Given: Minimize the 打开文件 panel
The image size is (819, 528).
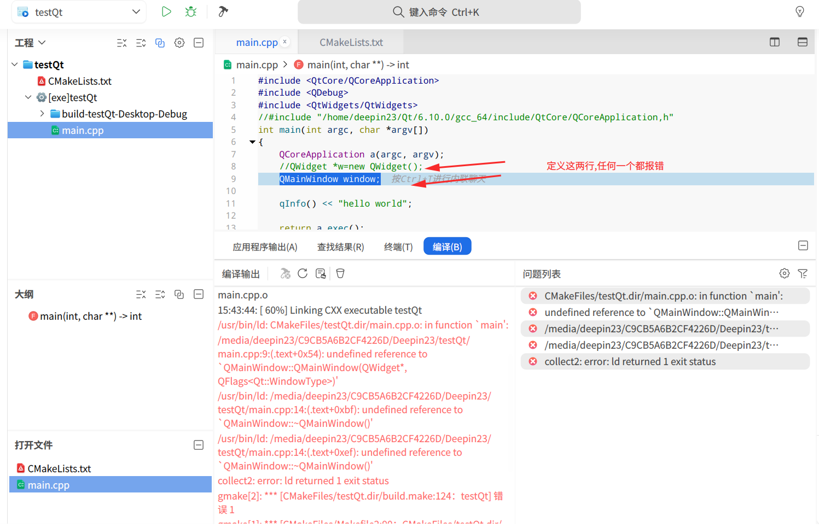Looking at the screenshot, I should 199,445.
